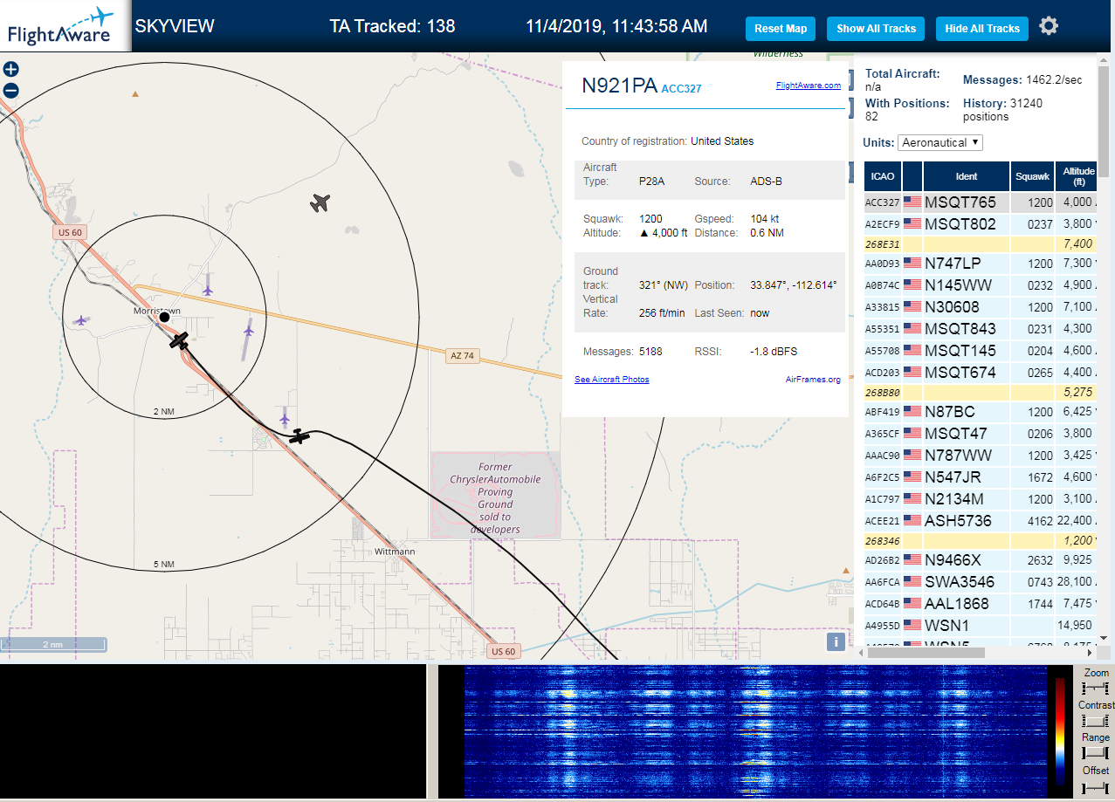Click the selected black aircraft near Morristown
The height and width of the screenshot is (802, 1115).
180,341
